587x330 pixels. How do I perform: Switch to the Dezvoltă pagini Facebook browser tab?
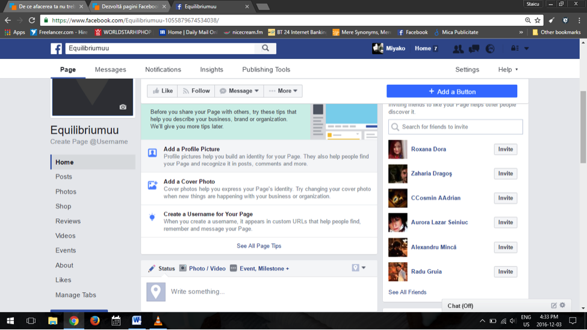(129, 7)
